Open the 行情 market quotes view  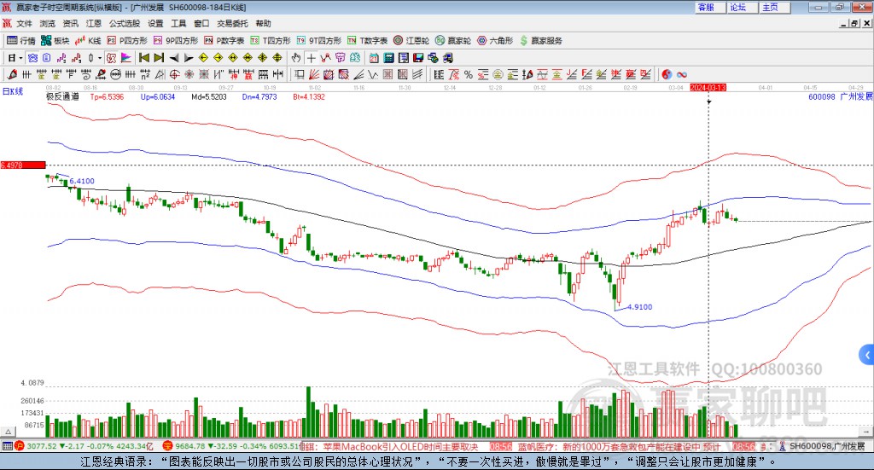point(20,41)
